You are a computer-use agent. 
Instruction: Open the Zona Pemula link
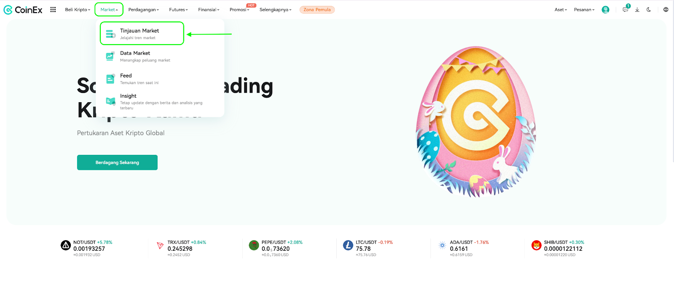click(317, 10)
